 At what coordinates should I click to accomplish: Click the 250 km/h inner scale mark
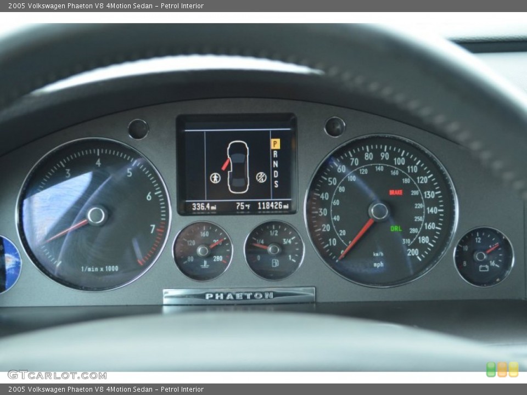click(x=418, y=219)
